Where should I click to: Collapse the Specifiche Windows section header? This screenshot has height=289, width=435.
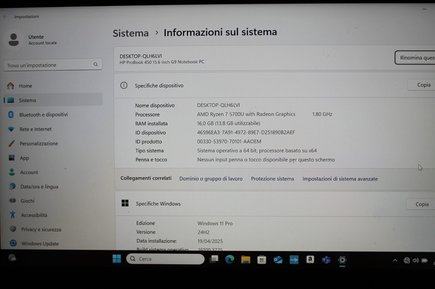(x=275, y=204)
